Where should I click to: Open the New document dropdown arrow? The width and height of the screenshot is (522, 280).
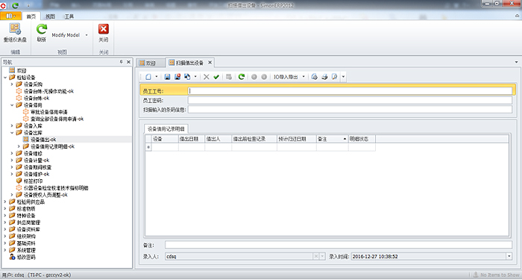157,77
